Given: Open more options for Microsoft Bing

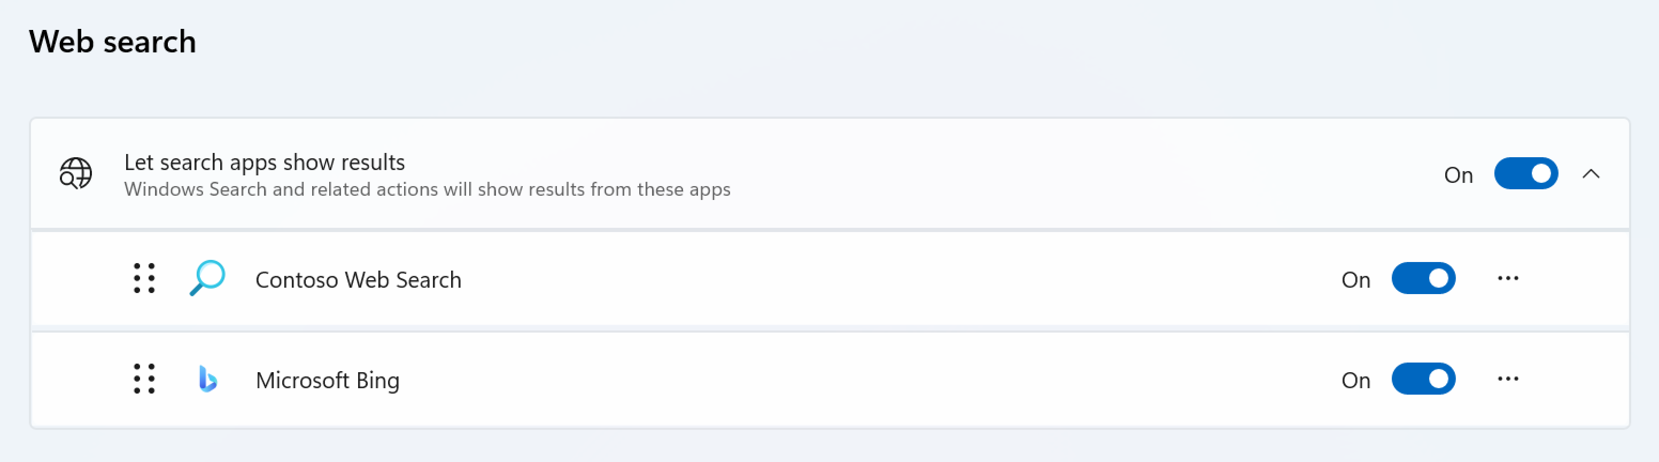Looking at the screenshot, I should (x=1508, y=379).
